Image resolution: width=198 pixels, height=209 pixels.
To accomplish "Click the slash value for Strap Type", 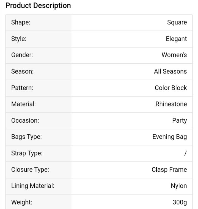I will (x=185, y=153).
